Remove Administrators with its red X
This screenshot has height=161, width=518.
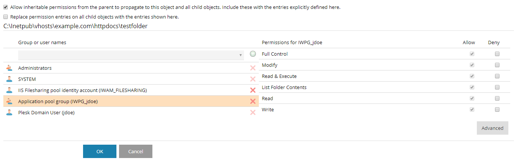point(253,68)
